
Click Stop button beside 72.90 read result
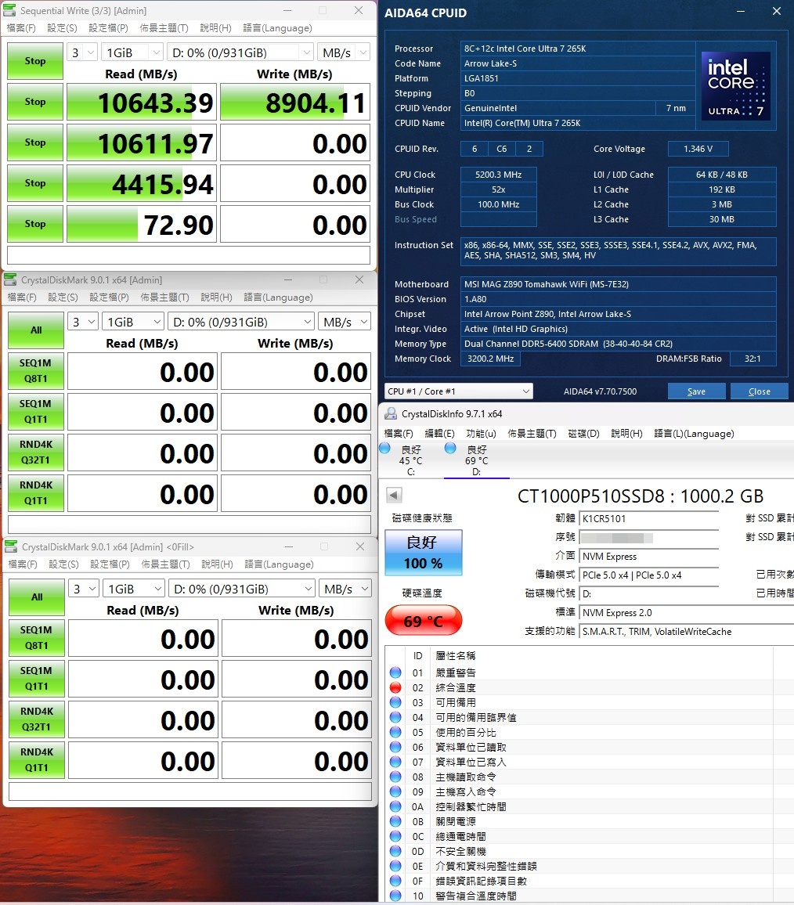click(35, 223)
